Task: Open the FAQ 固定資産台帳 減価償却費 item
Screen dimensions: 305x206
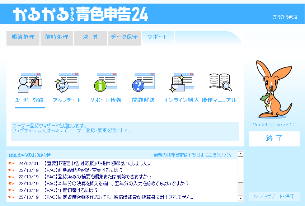Action: (119, 197)
